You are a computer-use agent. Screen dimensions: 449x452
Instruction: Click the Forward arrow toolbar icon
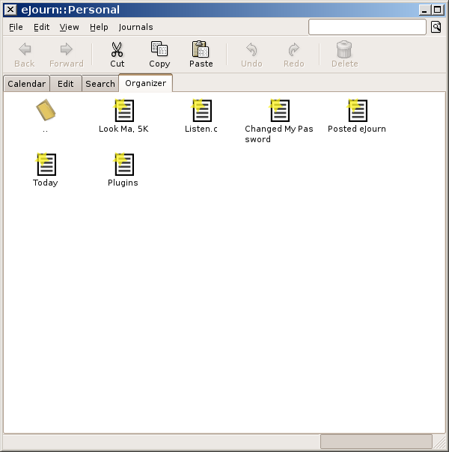tap(67, 49)
